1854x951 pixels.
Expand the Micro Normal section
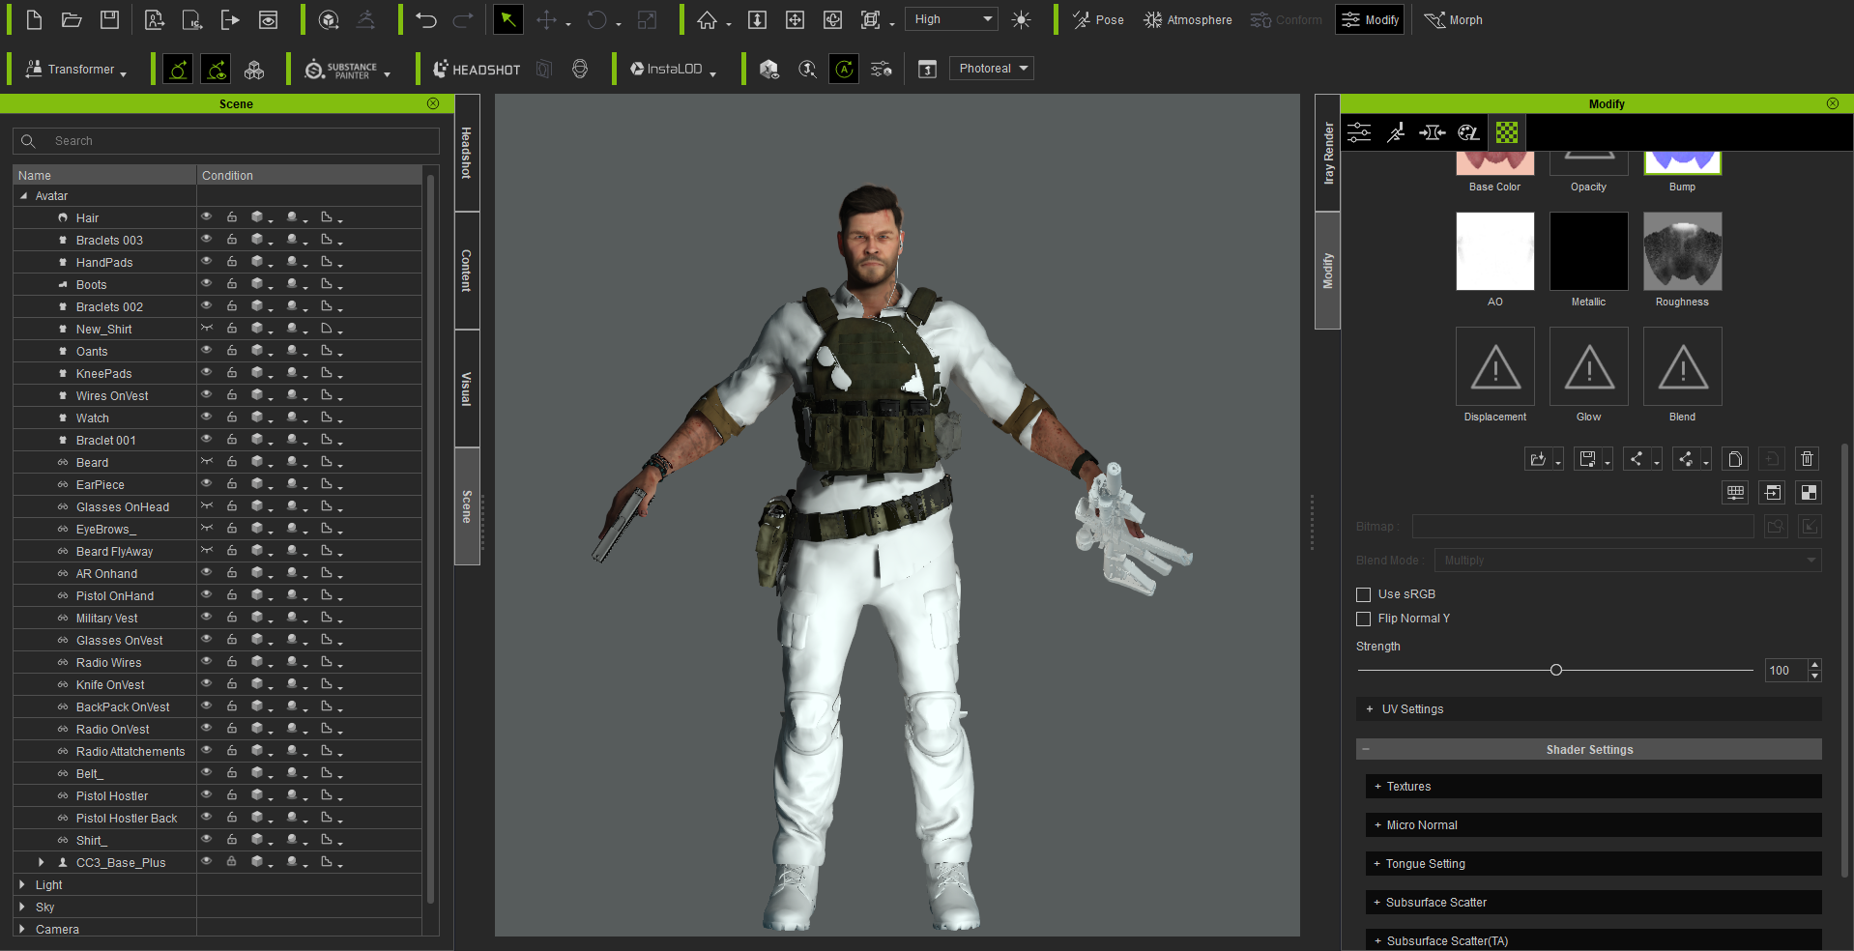pyautogui.click(x=1593, y=825)
